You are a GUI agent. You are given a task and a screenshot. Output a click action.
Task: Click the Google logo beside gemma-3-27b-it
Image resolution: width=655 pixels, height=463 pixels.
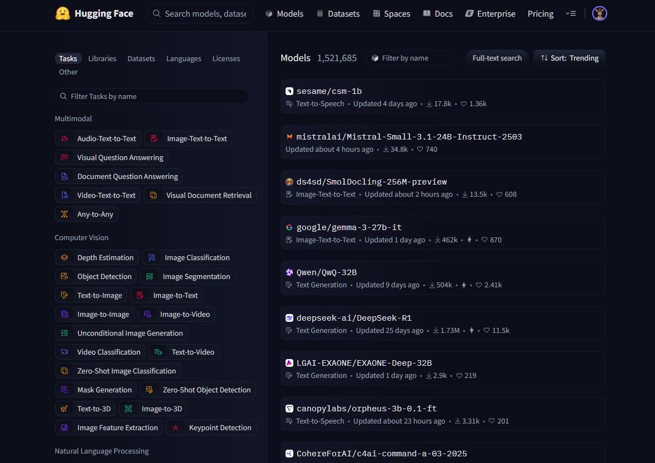289,227
